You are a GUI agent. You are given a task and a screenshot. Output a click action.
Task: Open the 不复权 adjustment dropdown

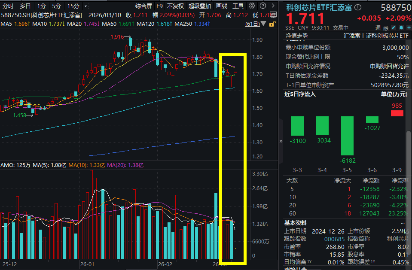(x=175, y=6)
